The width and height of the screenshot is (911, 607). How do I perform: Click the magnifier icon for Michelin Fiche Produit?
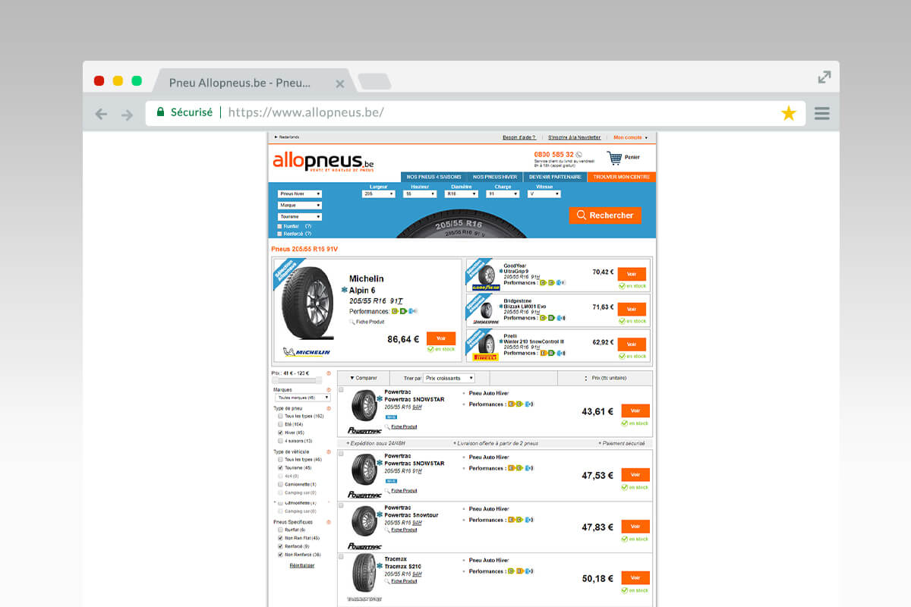[x=351, y=322]
